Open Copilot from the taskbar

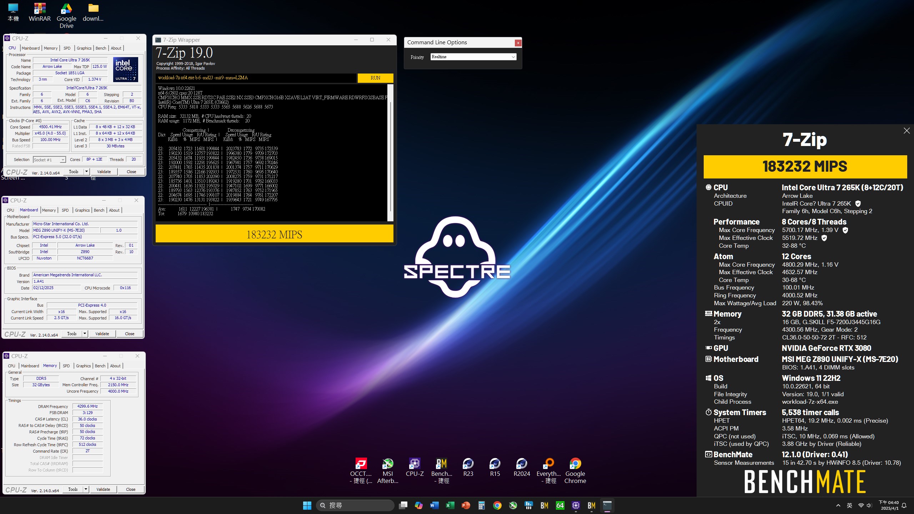(419, 505)
